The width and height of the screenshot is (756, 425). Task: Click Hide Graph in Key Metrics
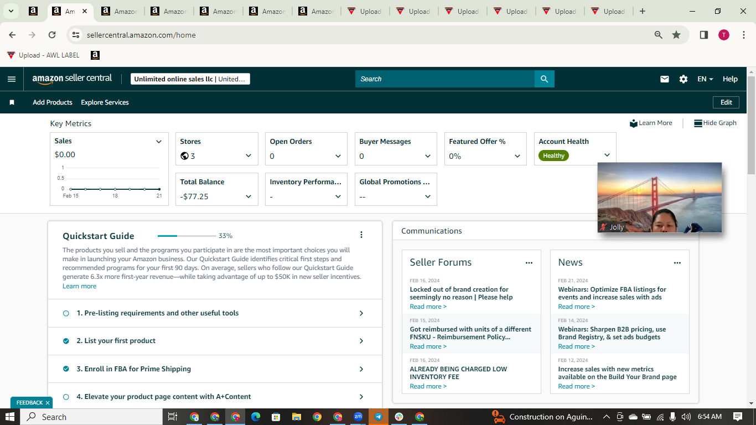point(715,123)
